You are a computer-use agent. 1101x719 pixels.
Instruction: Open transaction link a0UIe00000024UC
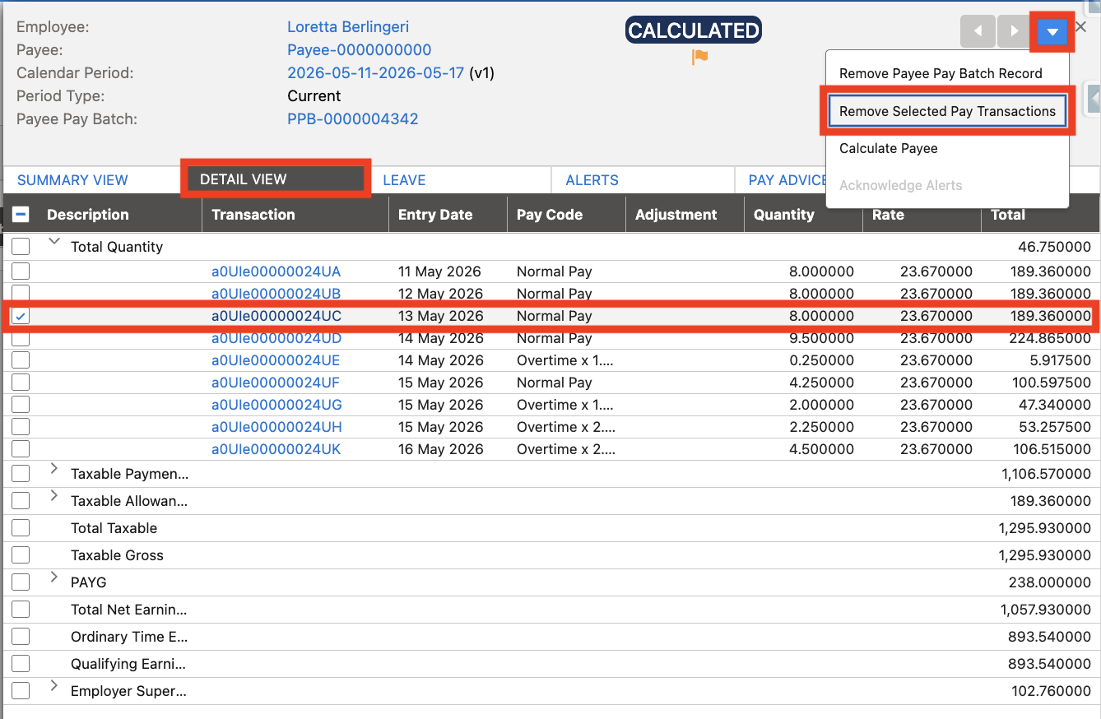tap(276, 316)
